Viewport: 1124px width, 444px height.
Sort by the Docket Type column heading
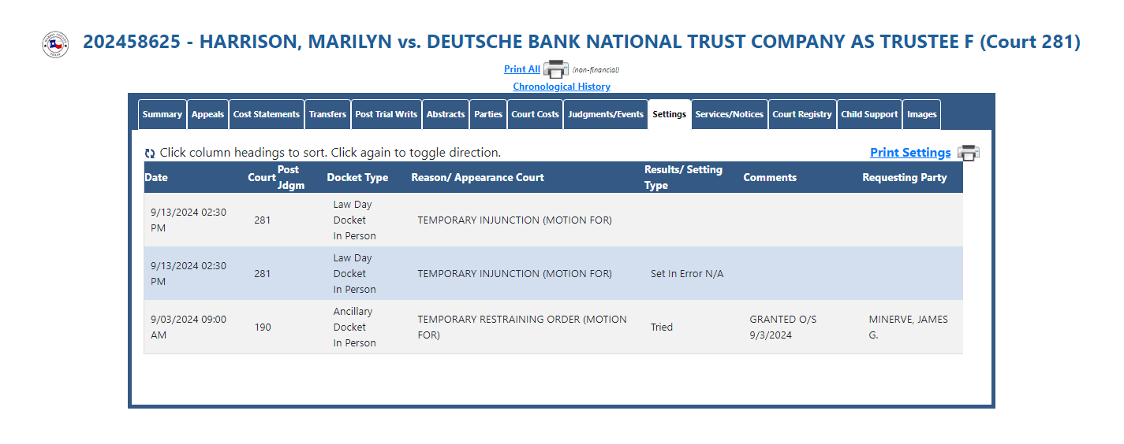click(357, 177)
